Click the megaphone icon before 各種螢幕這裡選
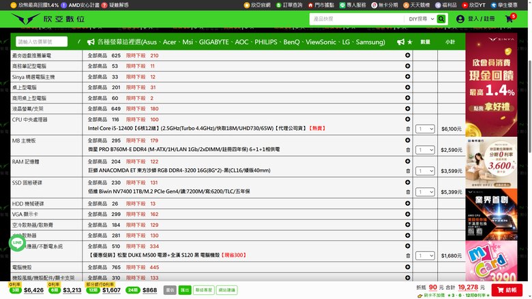This screenshot has width=532, height=299. coord(91,42)
